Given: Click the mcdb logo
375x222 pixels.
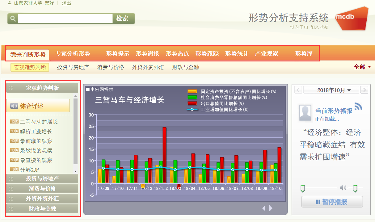Looking at the screenshot, I should [352, 18].
